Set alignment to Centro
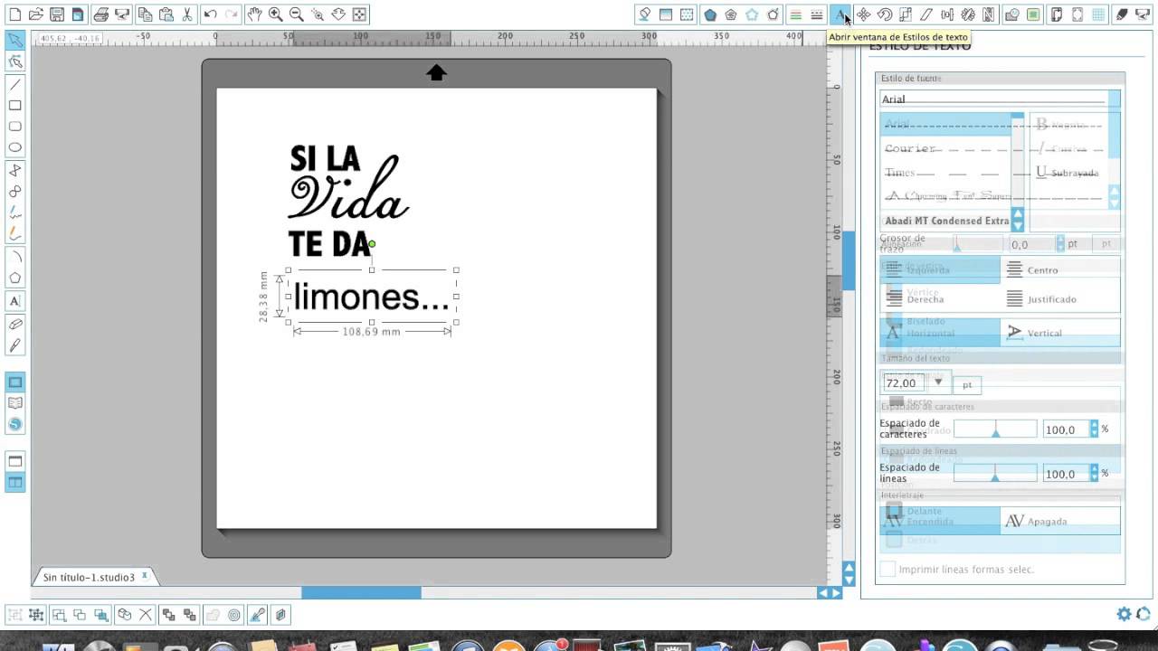 pos(1060,269)
